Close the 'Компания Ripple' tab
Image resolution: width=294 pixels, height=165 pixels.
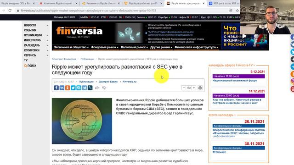tap(76, 3)
